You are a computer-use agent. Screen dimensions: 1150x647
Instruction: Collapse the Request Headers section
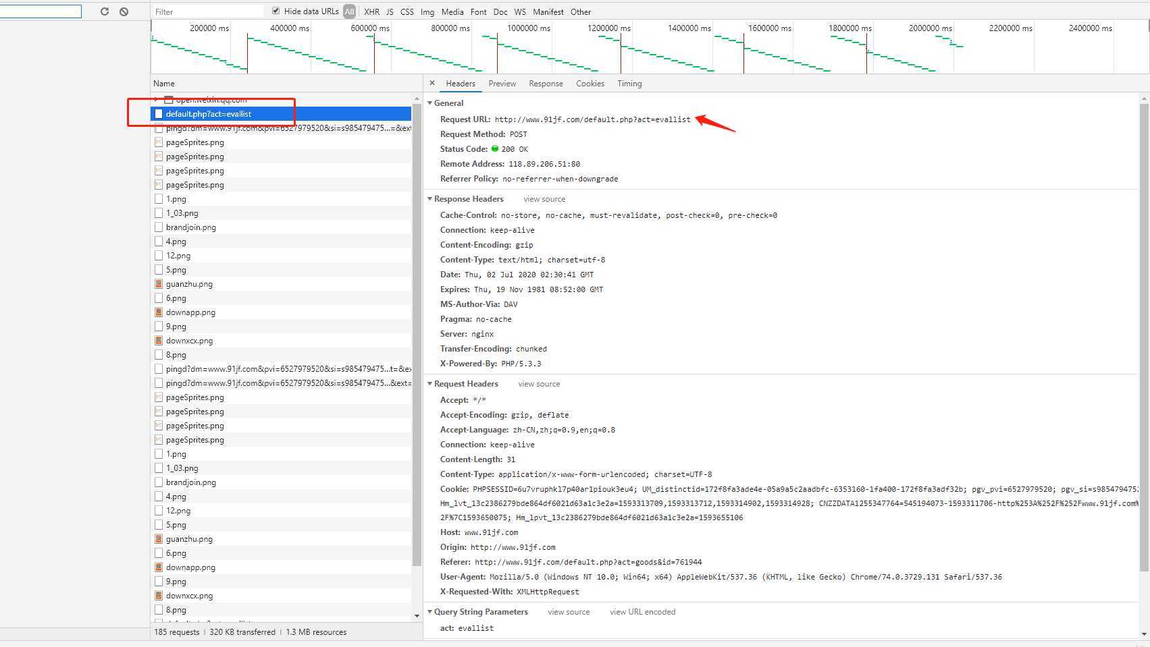pos(429,384)
